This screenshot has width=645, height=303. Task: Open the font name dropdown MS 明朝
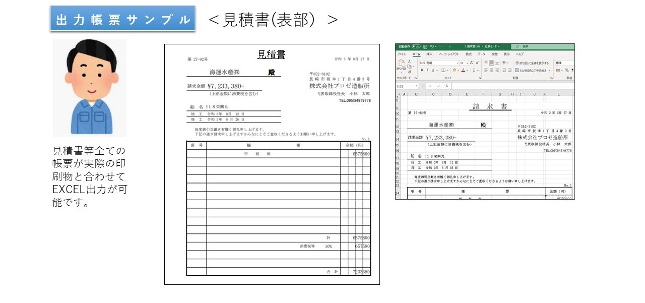pos(457,63)
